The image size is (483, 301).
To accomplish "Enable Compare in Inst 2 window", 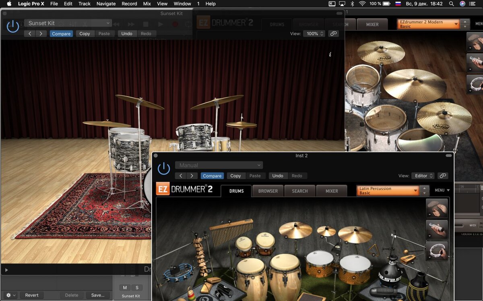I will tap(212, 176).
